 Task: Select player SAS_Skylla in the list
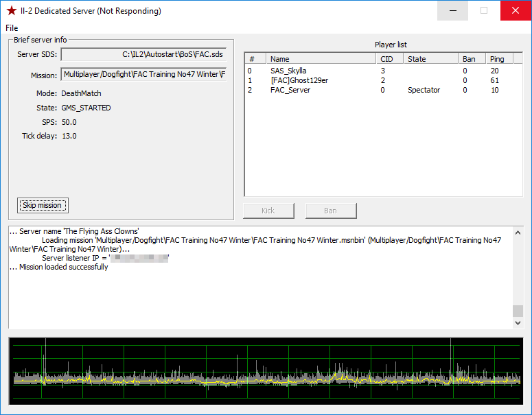tap(288, 71)
